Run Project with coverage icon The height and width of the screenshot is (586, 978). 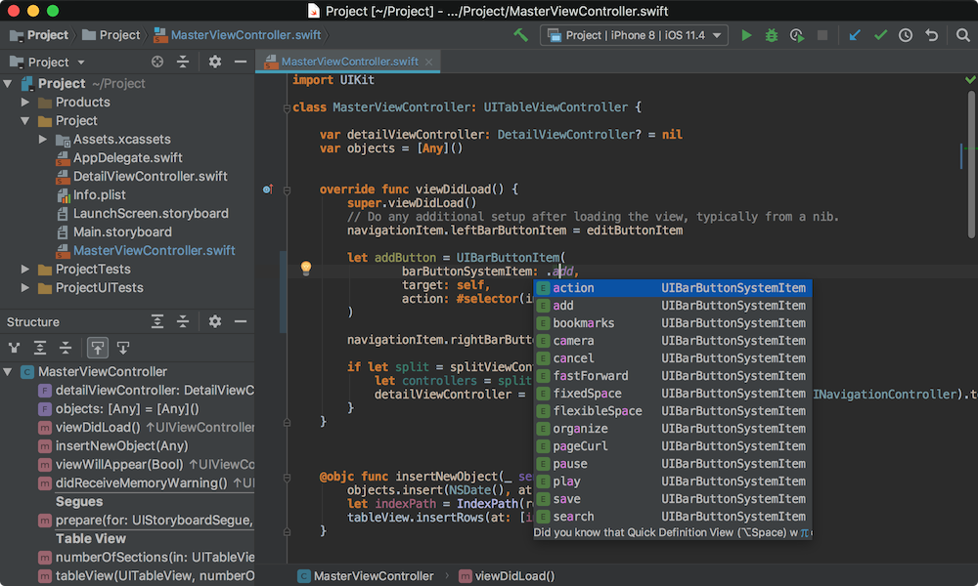point(796,35)
